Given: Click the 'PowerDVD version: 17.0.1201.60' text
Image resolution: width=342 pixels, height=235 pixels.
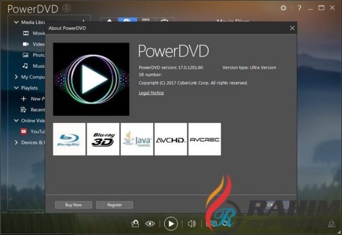Looking at the screenshot, I should [x=171, y=68].
